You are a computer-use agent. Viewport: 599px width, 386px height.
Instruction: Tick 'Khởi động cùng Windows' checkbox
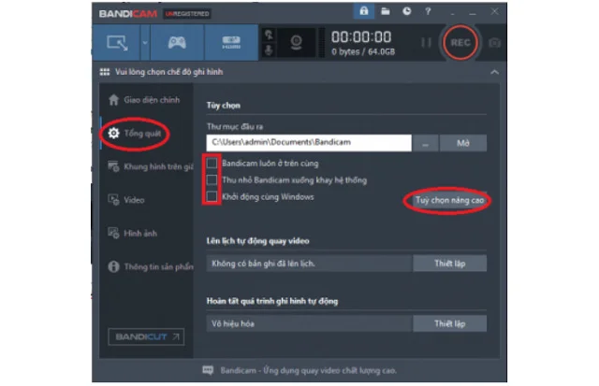[x=213, y=196]
